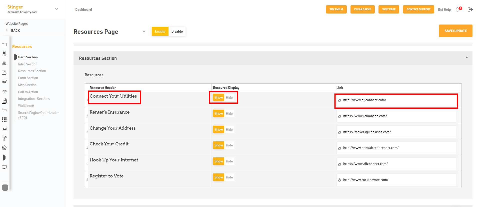The image size is (480, 207).
Task: Click the settings gear sidebar icon
Action: coord(4,148)
